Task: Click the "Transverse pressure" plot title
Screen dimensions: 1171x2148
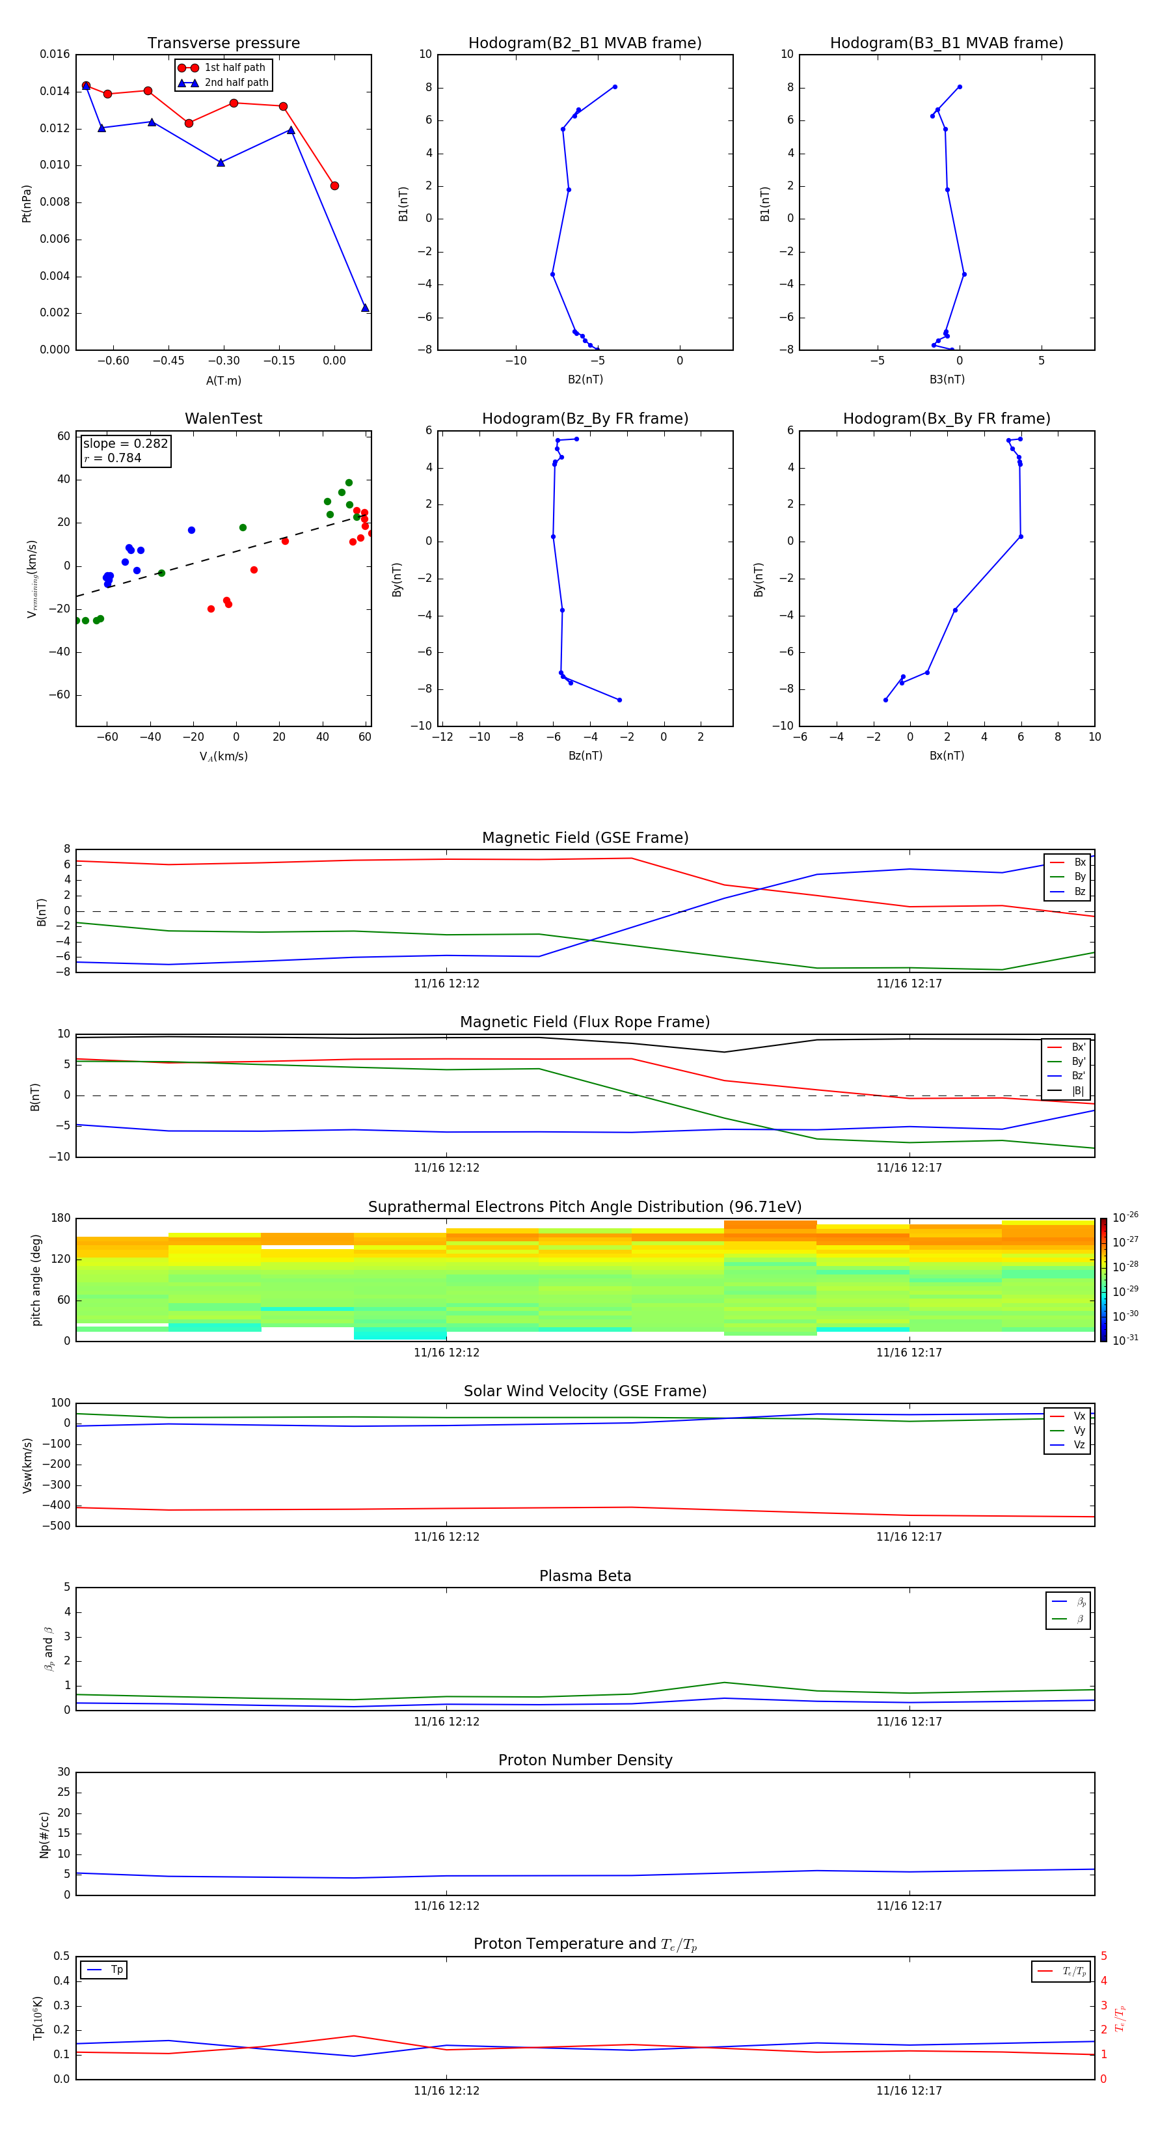Action: pyautogui.click(x=223, y=44)
